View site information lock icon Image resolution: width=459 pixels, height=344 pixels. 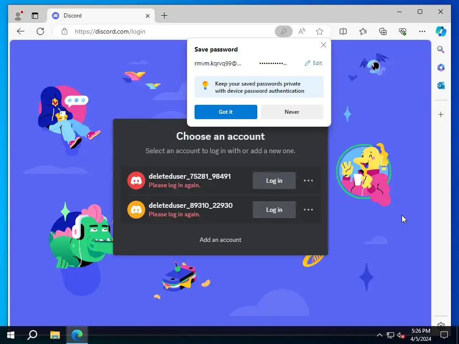(65, 31)
